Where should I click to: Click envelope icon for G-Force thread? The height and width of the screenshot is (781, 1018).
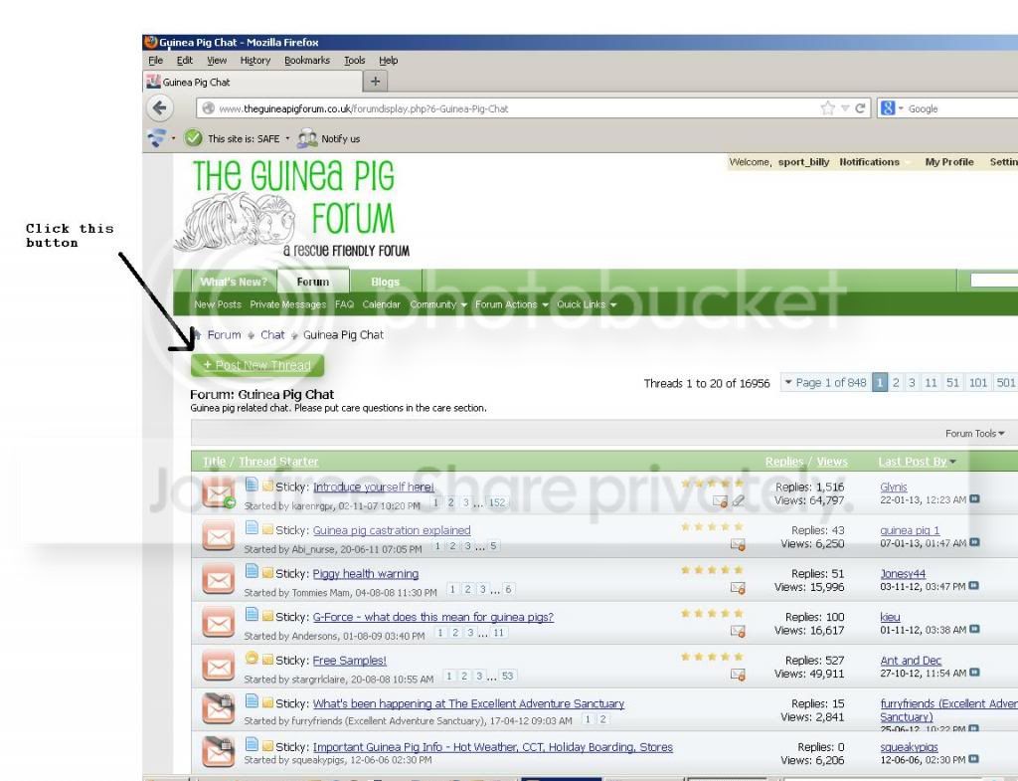(219, 624)
